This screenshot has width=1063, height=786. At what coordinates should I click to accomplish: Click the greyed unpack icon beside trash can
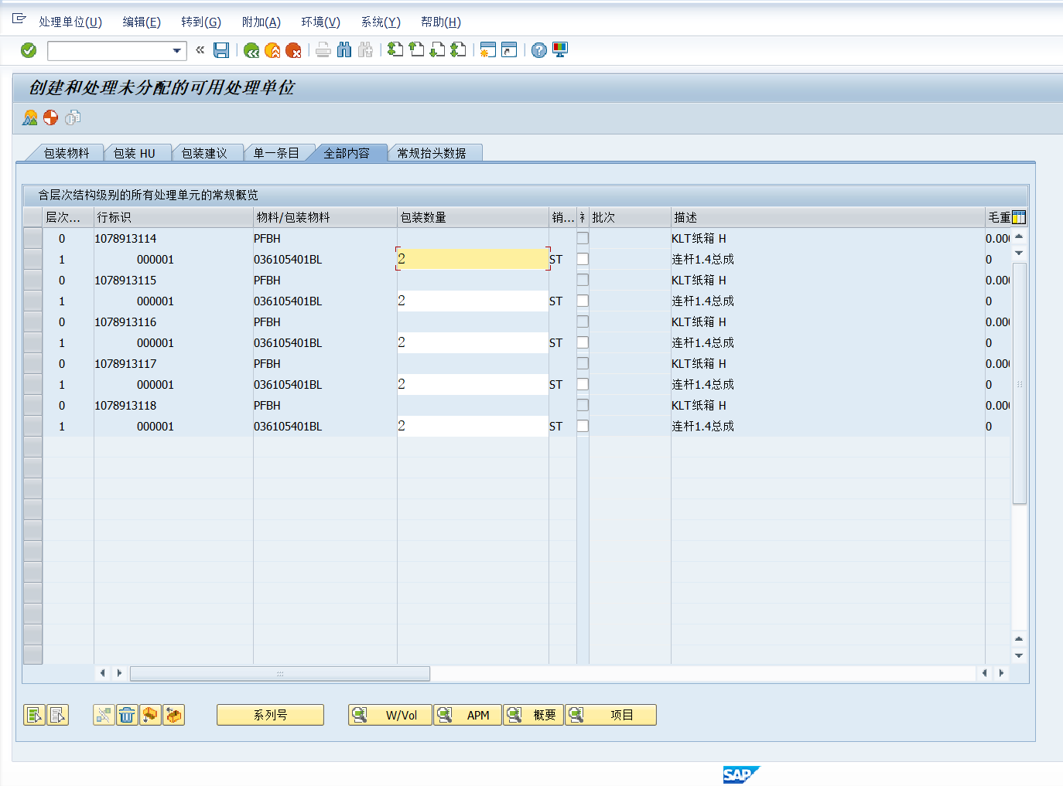coord(104,715)
